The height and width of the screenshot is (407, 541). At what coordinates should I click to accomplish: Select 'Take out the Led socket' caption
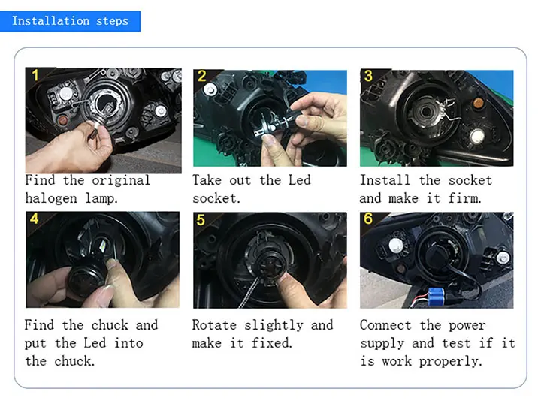pyautogui.click(x=252, y=189)
